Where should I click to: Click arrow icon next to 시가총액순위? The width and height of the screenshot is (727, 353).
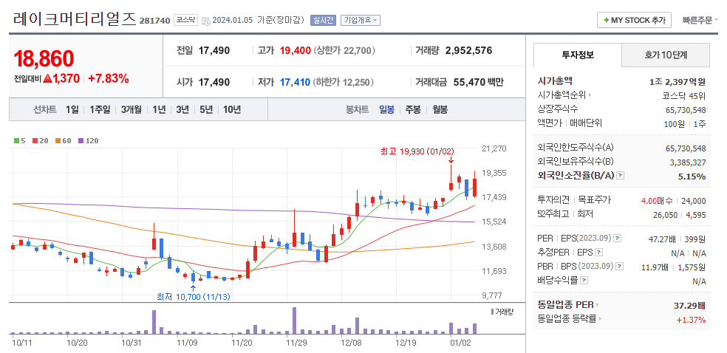click(590, 95)
